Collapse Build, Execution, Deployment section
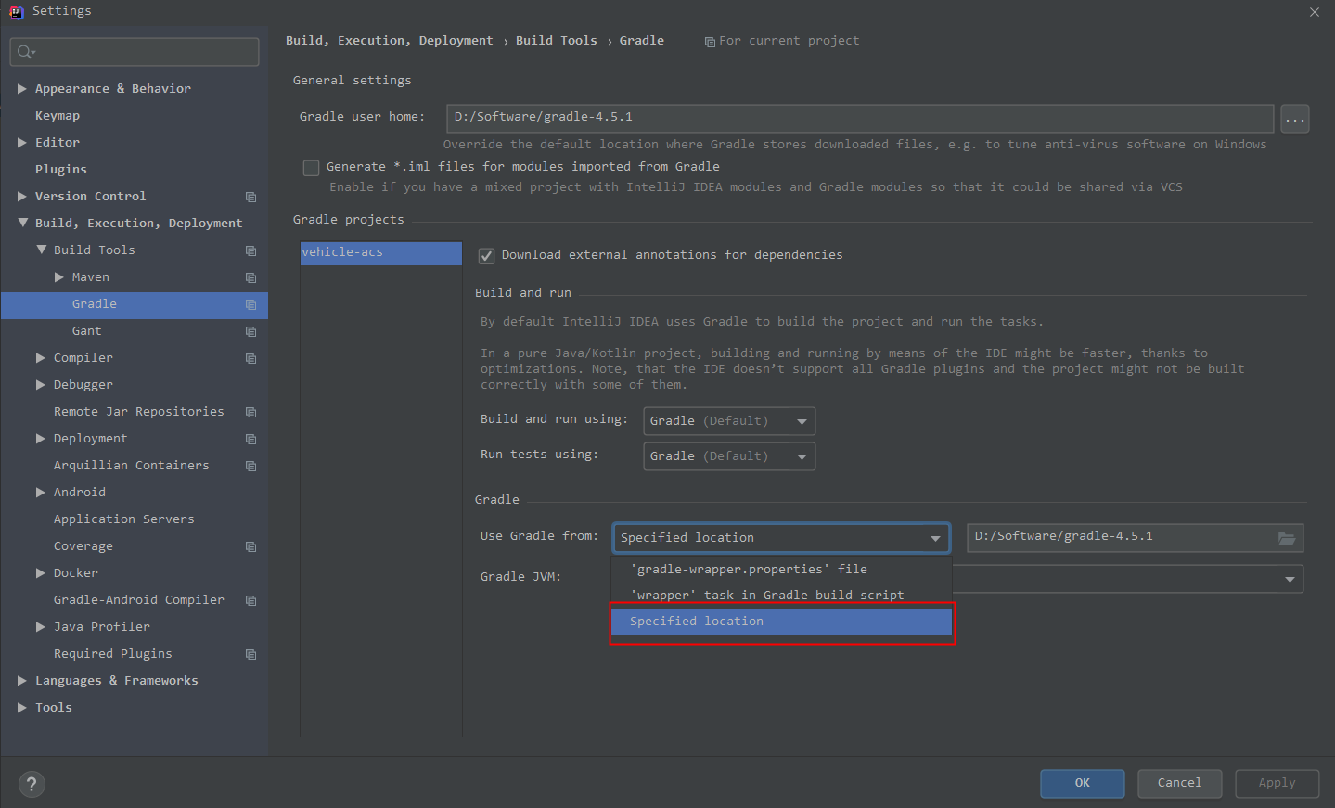 pyautogui.click(x=22, y=224)
